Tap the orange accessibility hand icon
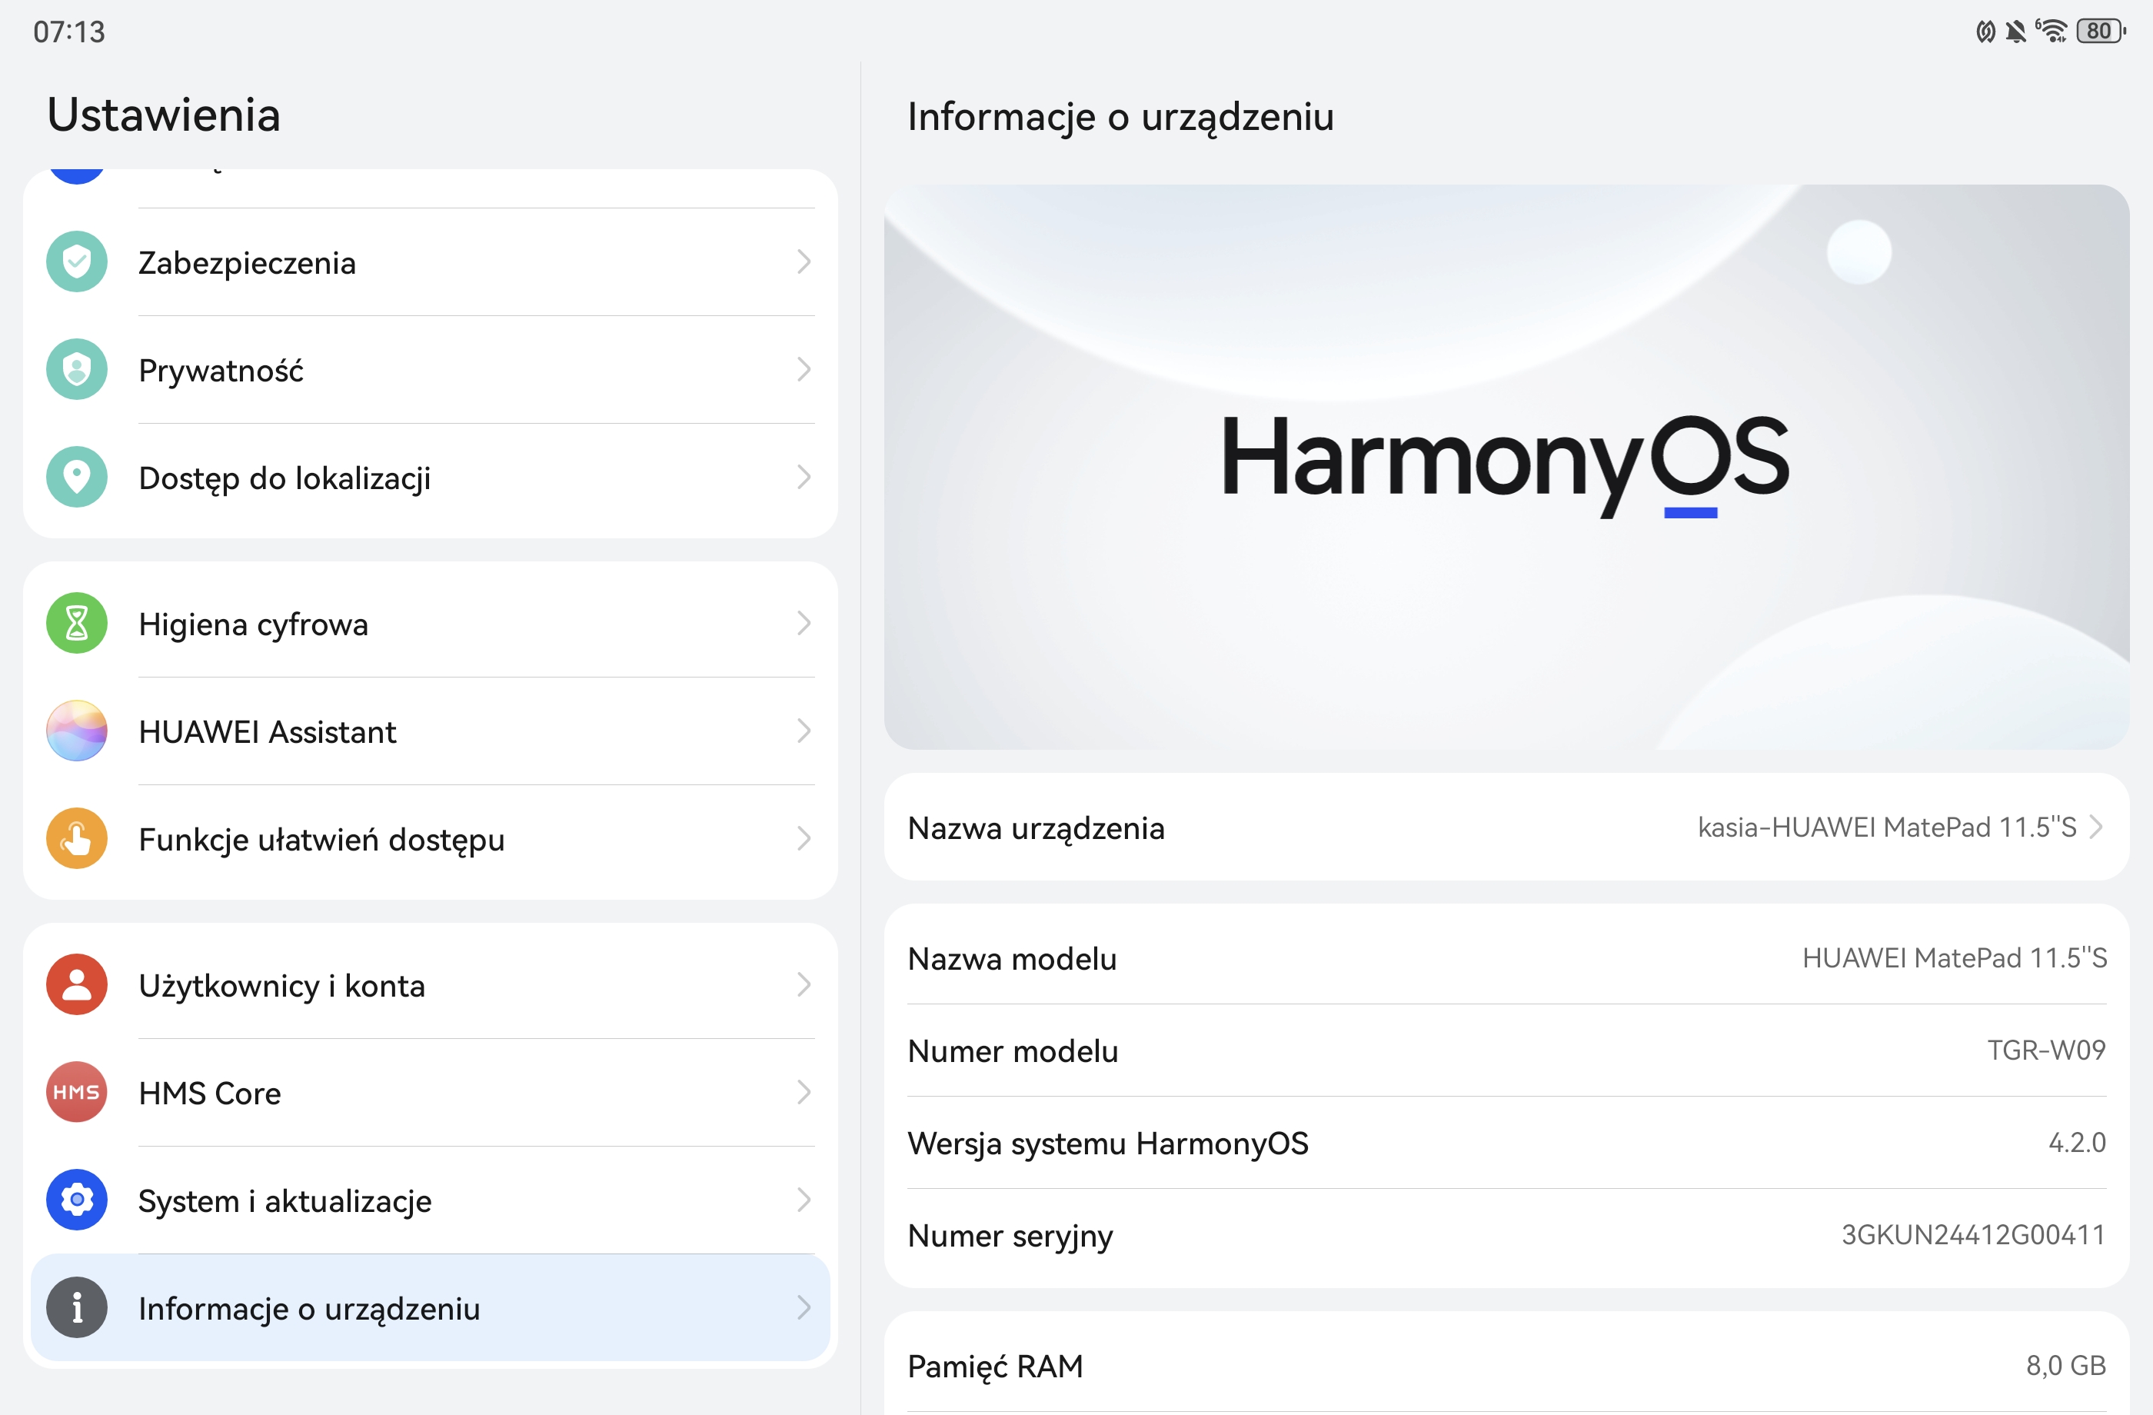The width and height of the screenshot is (2153, 1415). [77, 839]
